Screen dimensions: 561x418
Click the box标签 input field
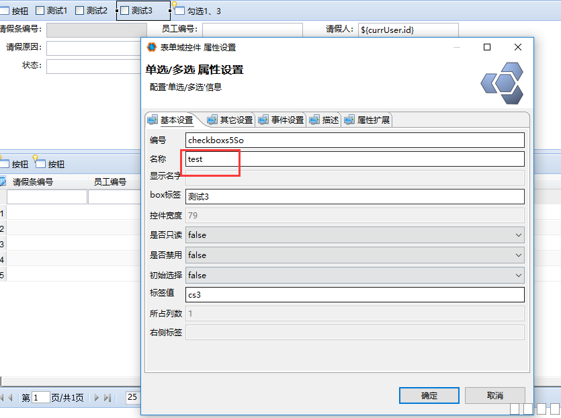click(355, 196)
